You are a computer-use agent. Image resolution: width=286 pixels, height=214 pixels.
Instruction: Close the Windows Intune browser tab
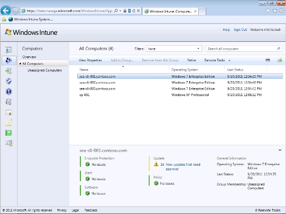[x=195, y=11]
